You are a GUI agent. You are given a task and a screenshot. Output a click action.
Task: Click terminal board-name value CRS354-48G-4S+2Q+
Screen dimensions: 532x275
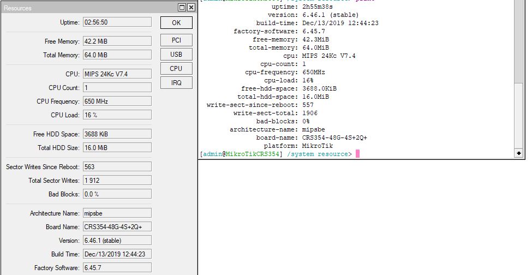334,137
